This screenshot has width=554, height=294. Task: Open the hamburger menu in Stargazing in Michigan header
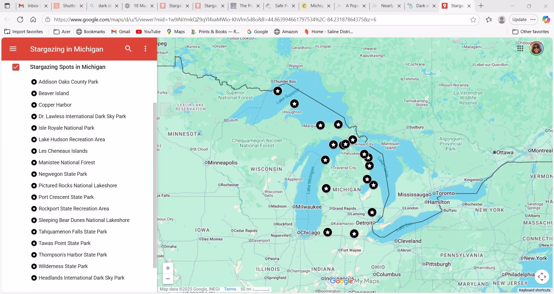coord(13,49)
